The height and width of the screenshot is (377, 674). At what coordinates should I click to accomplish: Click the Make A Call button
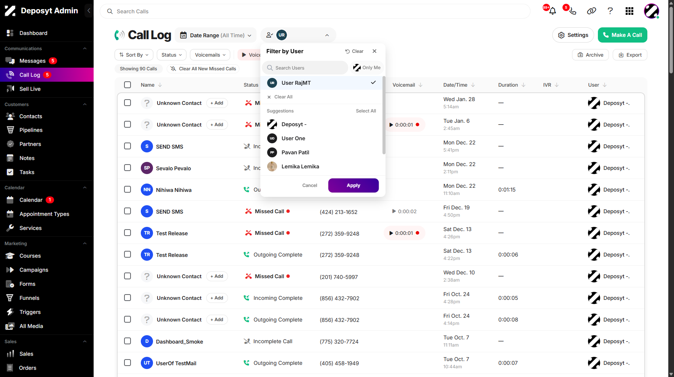pos(622,35)
